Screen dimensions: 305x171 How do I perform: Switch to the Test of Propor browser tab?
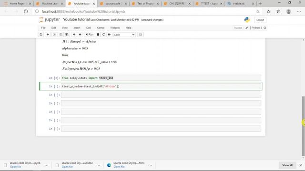coord(145,3)
